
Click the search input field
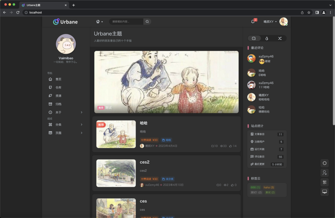(x=126, y=22)
